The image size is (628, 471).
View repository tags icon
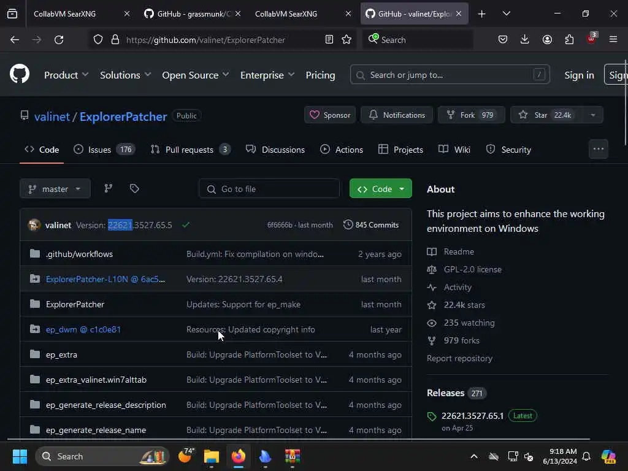pyautogui.click(x=134, y=189)
